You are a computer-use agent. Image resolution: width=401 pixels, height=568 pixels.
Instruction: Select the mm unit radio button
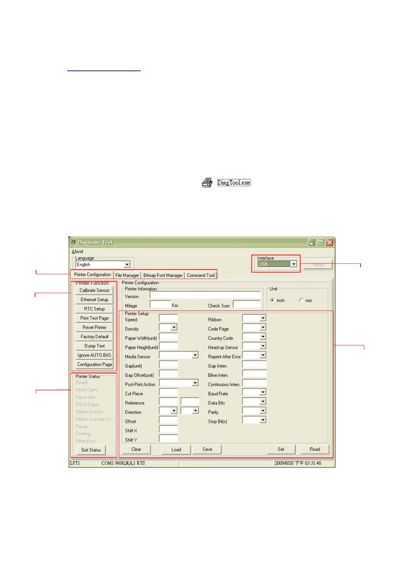point(301,300)
